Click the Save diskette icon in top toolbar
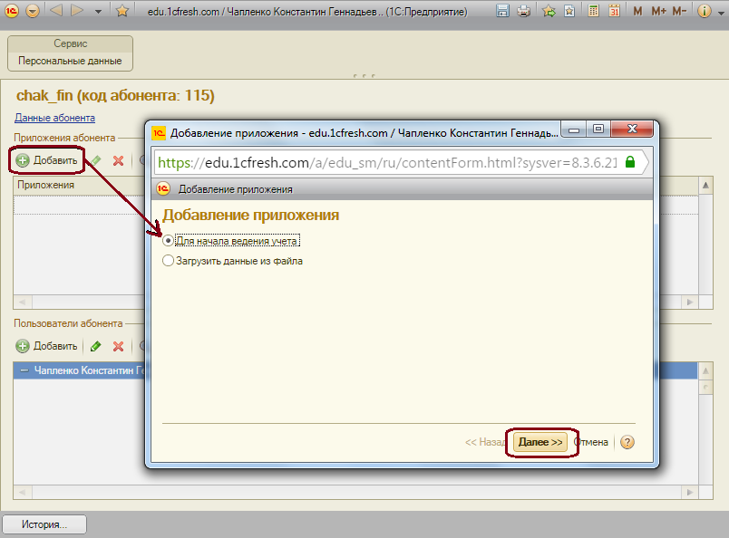Image resolution: width=729 pixels, height=538 pixels. click(502, 10)
